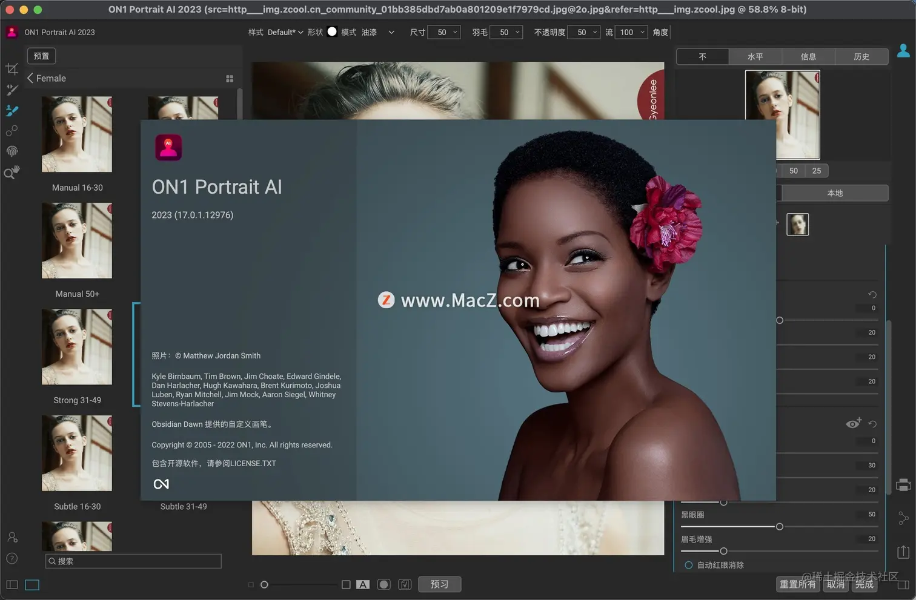Viewport: 916px width, 600px height.
Task: Enable automatic red-eye removal (自动红眼消除)
Action: click(688, 565)
